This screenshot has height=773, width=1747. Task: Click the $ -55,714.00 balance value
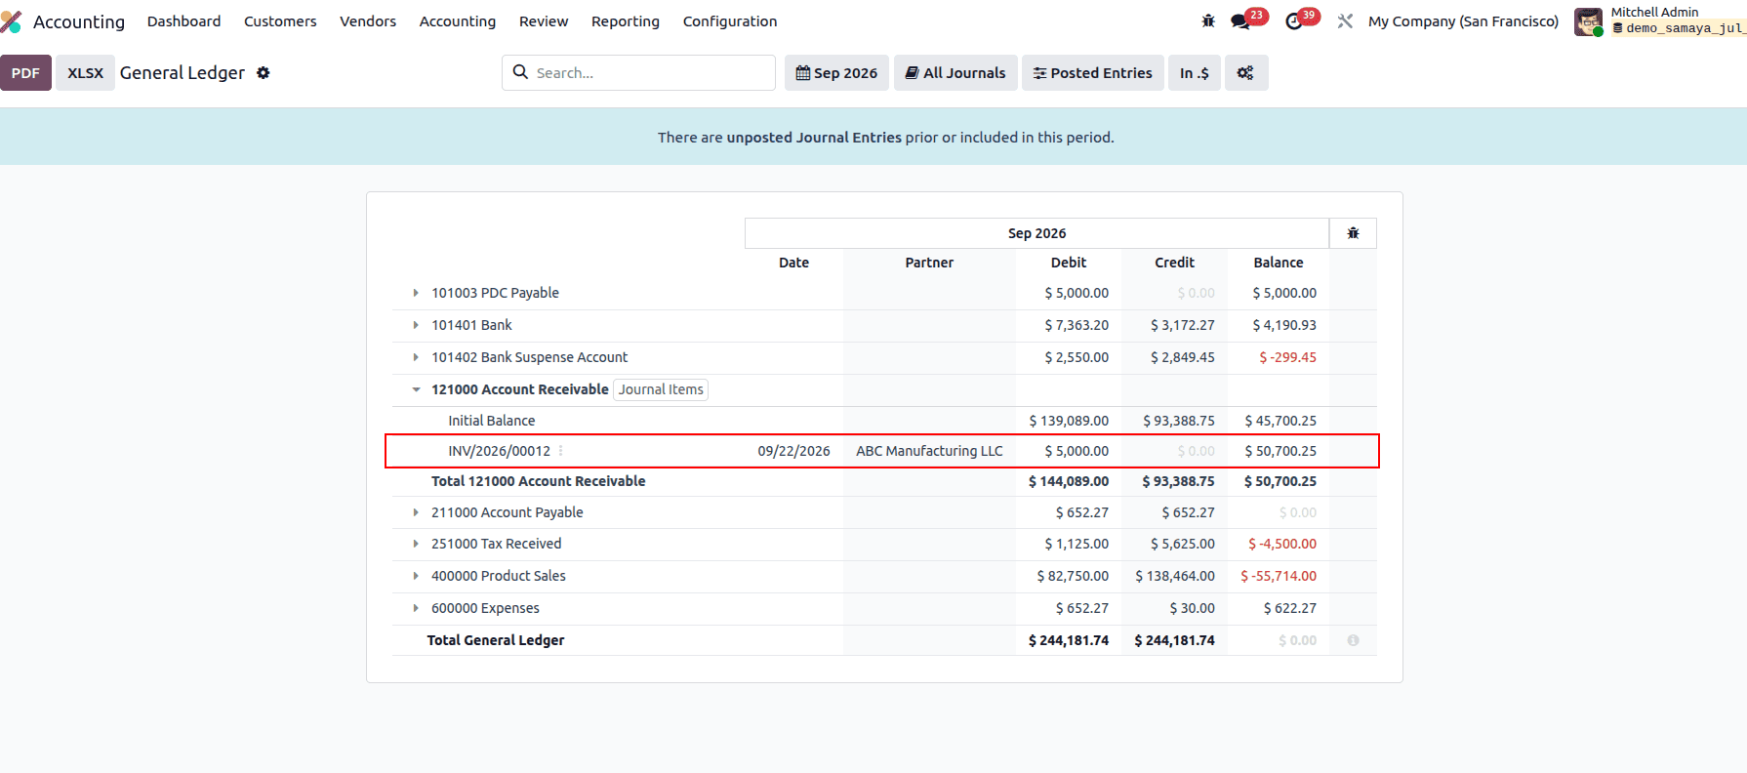[1279, 576]
